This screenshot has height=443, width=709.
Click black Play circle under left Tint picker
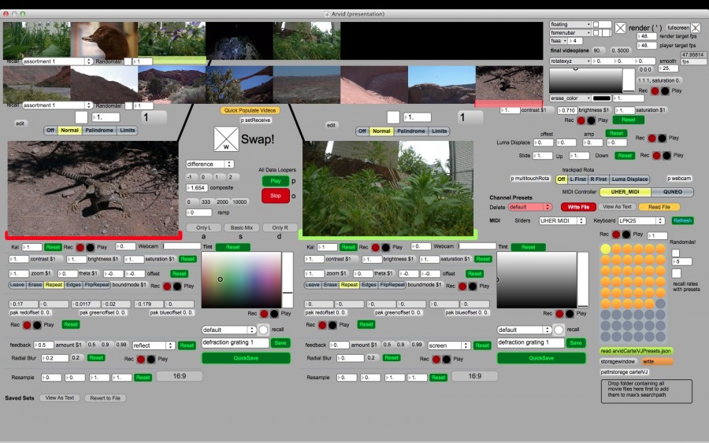274,313
